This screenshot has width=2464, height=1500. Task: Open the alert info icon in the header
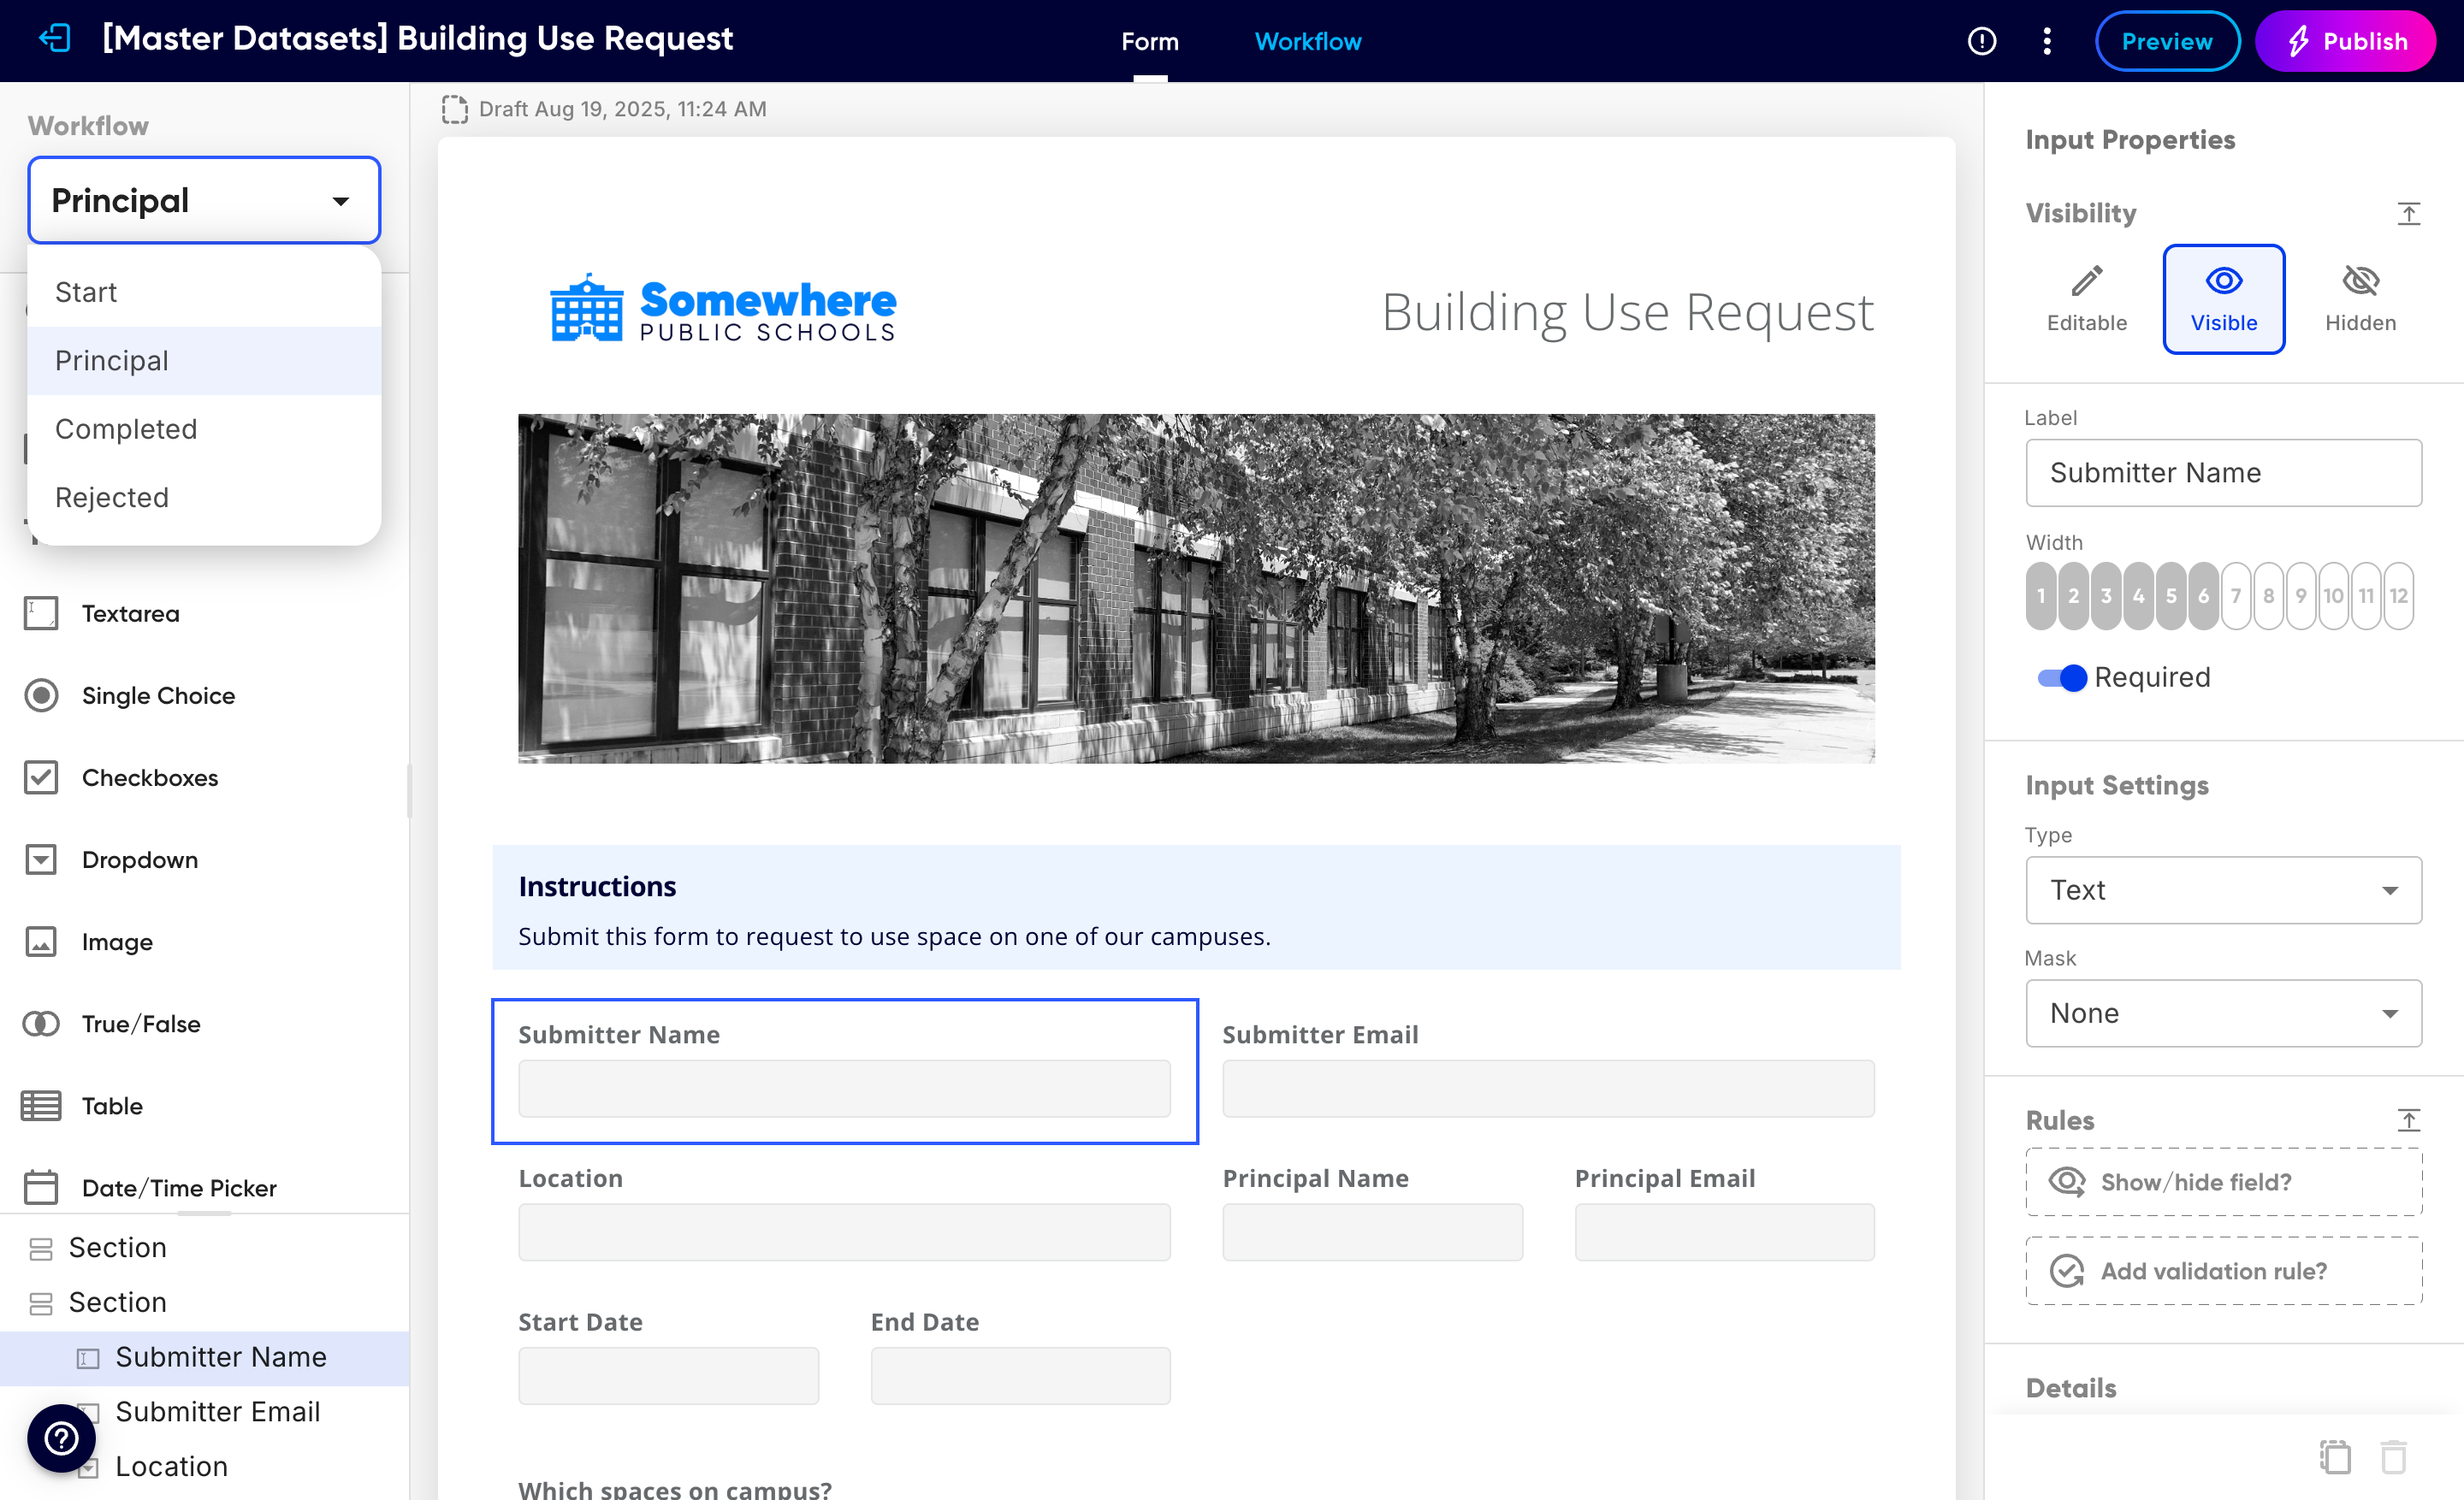(1981, 41)
